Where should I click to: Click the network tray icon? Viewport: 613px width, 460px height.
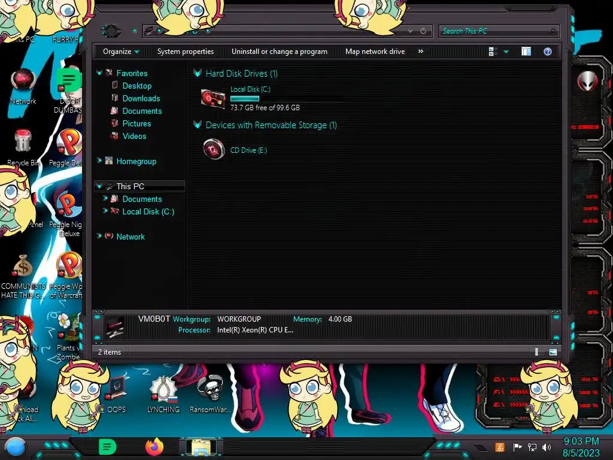click(532, 447)
